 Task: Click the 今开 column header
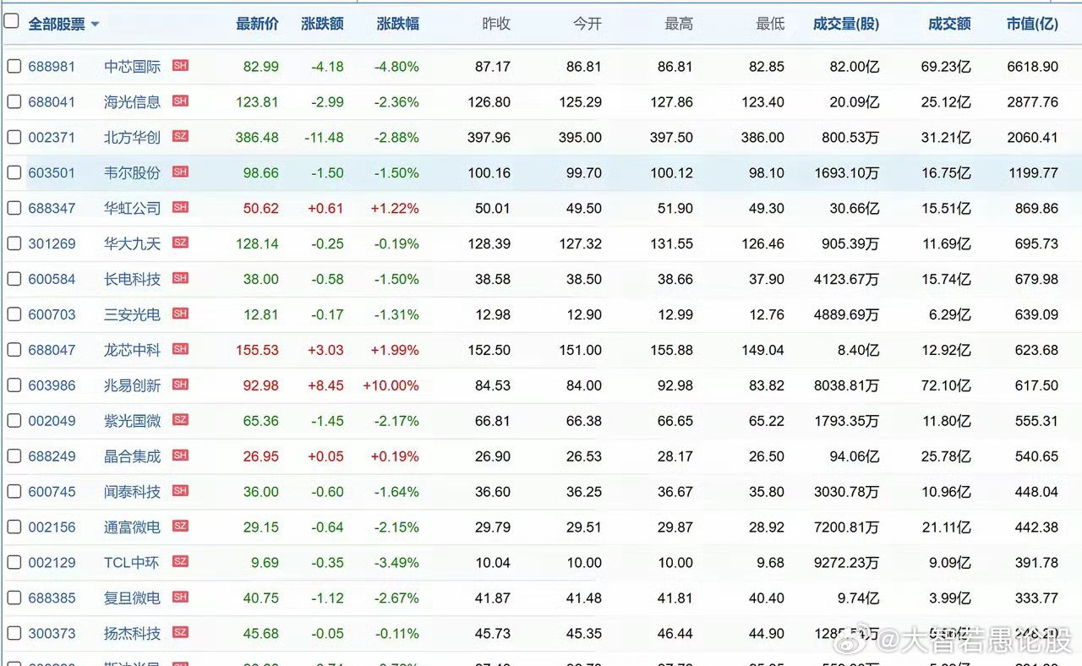click(587, 25)
